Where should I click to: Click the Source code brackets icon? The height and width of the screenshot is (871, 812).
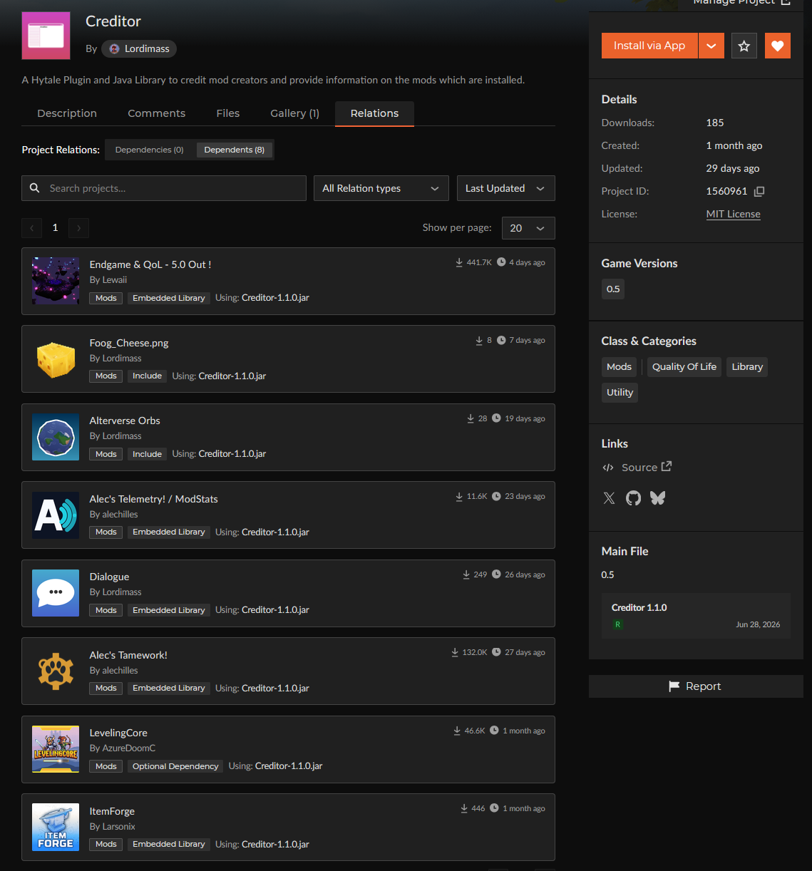click(608, 468)
